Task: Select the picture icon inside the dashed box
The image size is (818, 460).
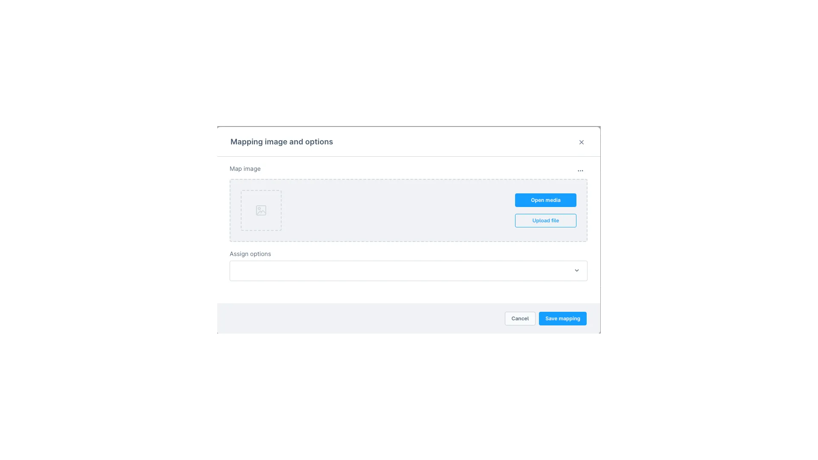Action: pyautogui.click(x=261, y=210)
